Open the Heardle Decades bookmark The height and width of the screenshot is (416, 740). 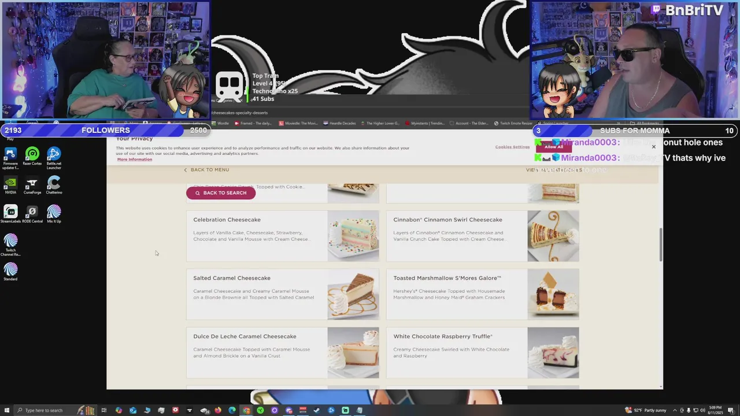(x=339, y=123)
